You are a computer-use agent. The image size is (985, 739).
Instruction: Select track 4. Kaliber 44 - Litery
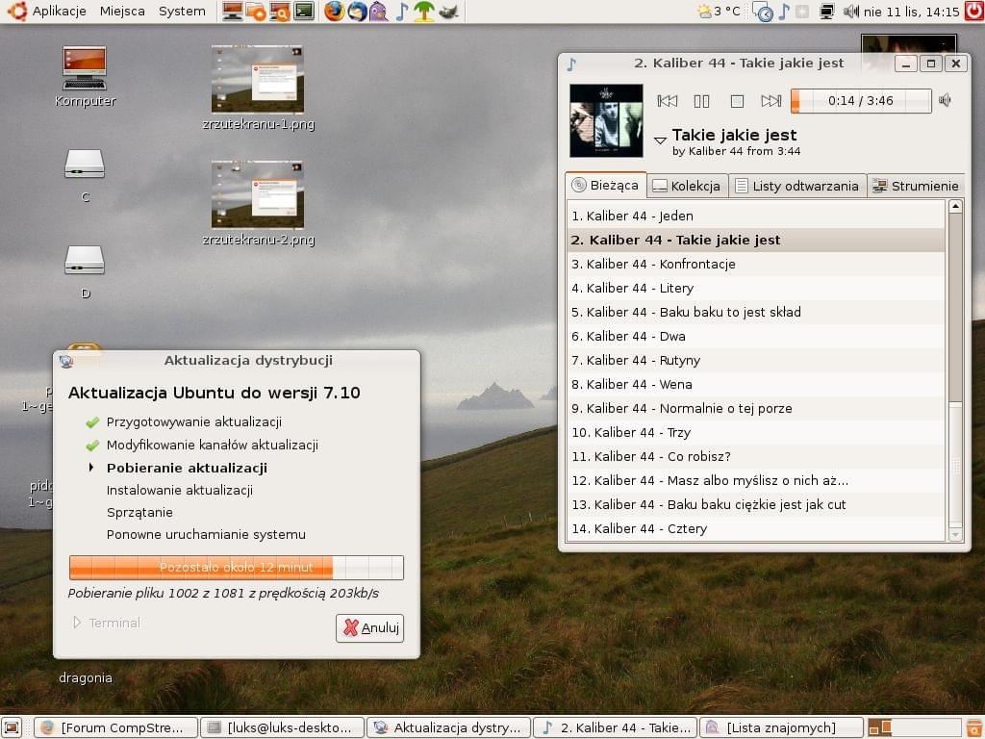756,288
